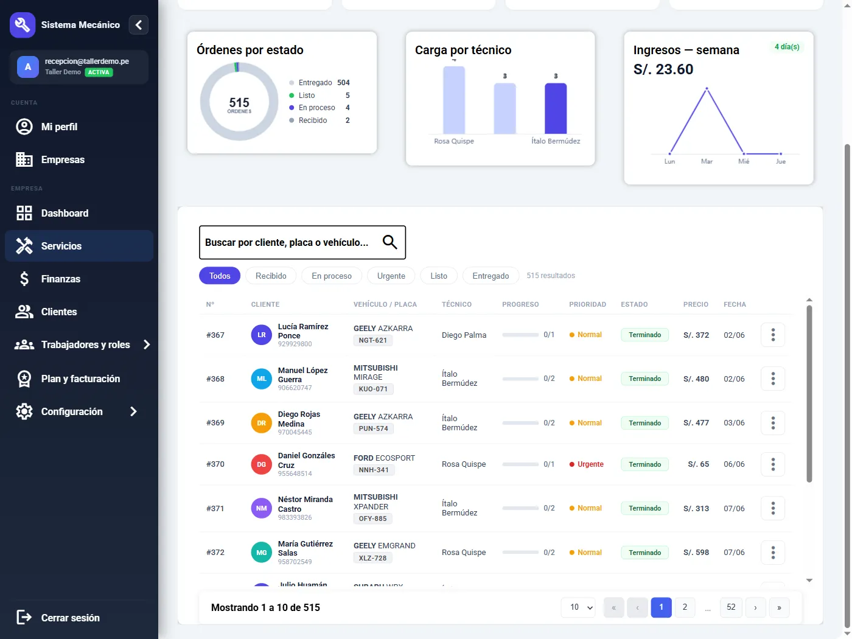The width and height of the screenshot is (852, 639).
Task: Click the Terminado status badge for order #372
Action: pyautogui.click(x=645, y=553)
